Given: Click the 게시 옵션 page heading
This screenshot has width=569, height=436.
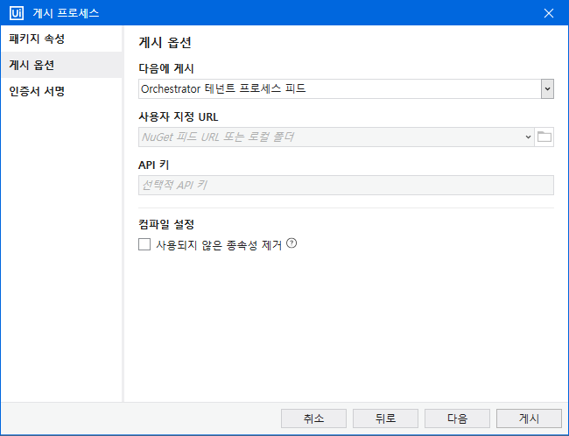Looking at the screenshot, I should tap(165, 43).
